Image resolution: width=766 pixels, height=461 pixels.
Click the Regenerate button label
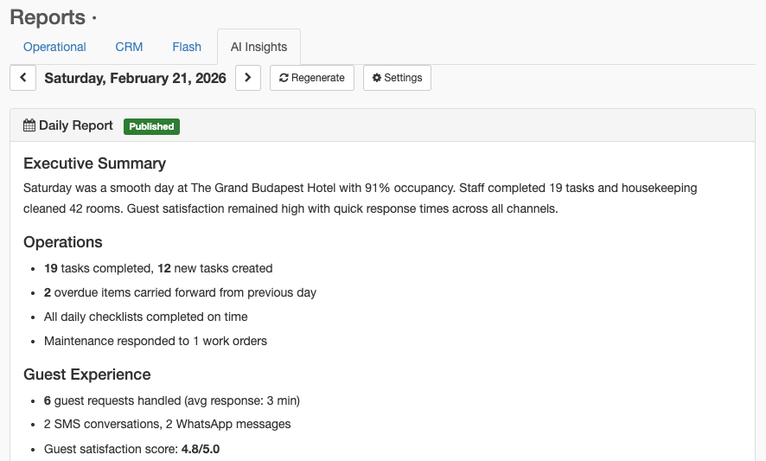click(x=318, y=78)
